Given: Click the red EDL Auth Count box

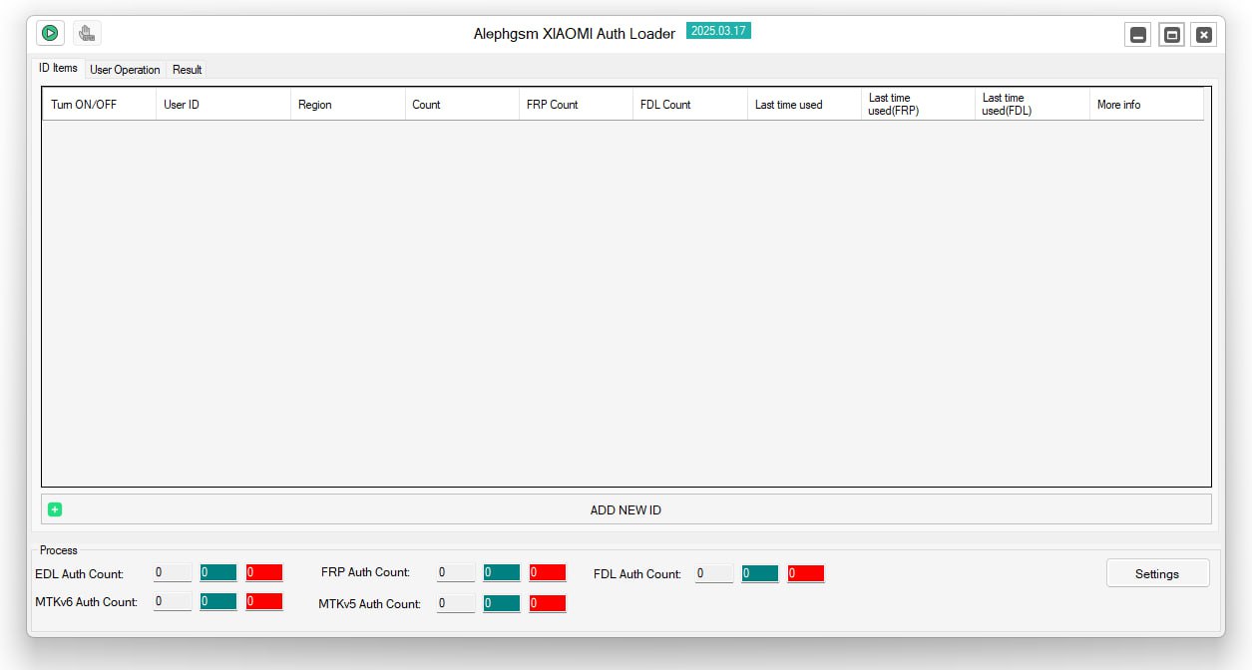Looking at the screenshot, I should pyautogui.click(x=264, y=572).
